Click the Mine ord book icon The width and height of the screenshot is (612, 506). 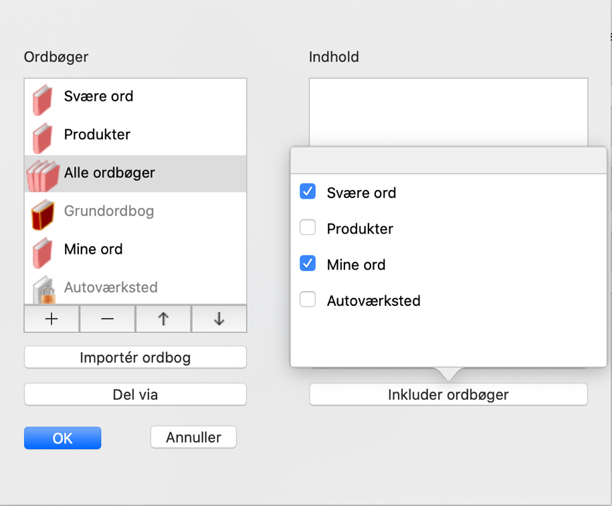point(42,252)
